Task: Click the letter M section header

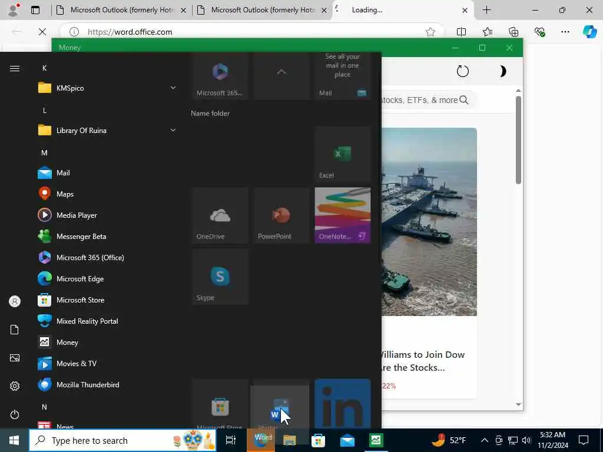Action: [45, 152]
